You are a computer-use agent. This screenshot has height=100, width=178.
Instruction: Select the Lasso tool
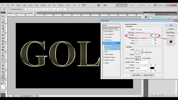coord(3,22)
